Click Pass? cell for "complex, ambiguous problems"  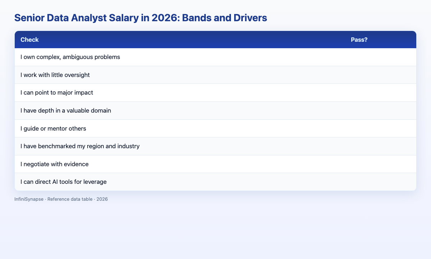click(x=380, y=57)
